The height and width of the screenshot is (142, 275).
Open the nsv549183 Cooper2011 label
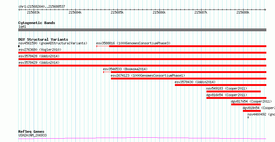click(x=226, y=88)
